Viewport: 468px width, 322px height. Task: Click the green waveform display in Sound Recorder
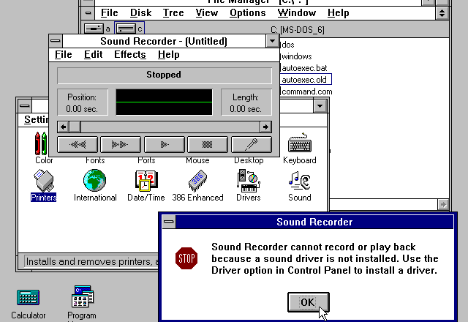pos(164,102)
